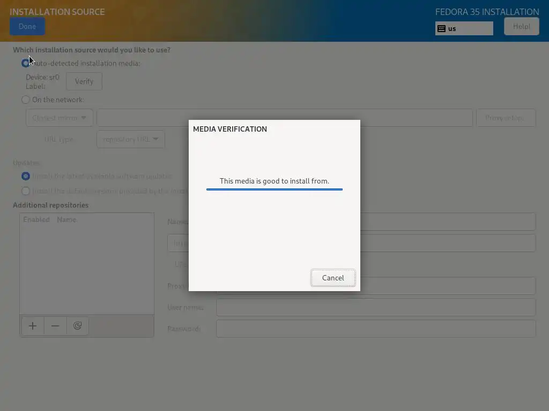
Task: Click Additional repositories heading
Action: coord(51,205)
